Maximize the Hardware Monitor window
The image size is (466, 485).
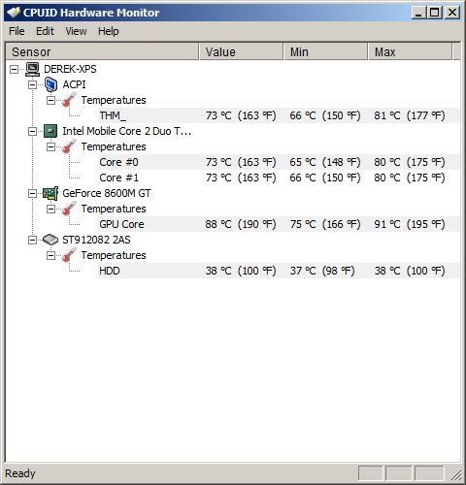tap(435, 13)
